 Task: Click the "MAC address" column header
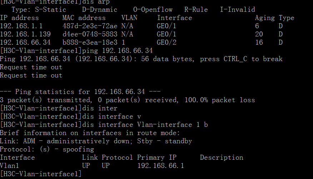tap(84, 18)
